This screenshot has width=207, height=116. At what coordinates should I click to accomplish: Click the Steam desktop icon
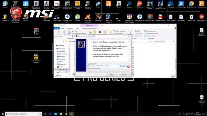point(98,4)
